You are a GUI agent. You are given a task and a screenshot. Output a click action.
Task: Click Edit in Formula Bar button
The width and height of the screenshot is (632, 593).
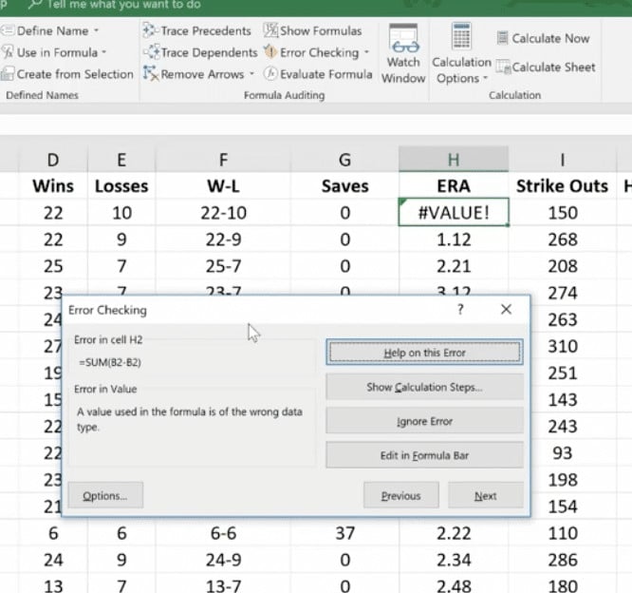tap(424, 455)
